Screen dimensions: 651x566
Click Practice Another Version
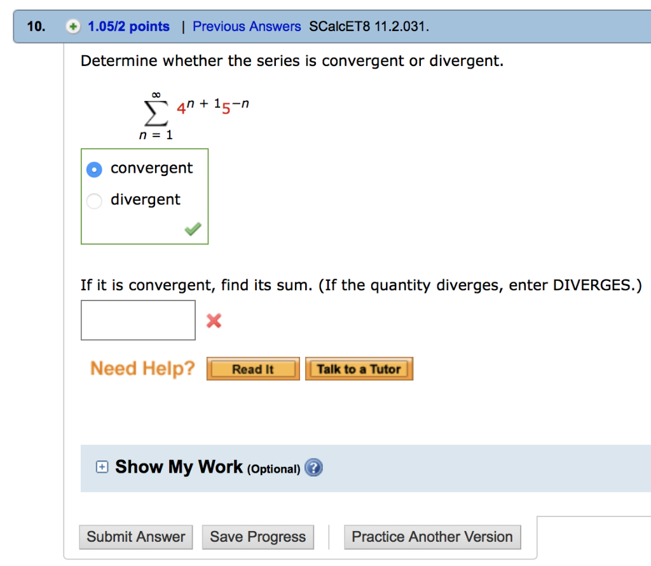click(432, 537)
